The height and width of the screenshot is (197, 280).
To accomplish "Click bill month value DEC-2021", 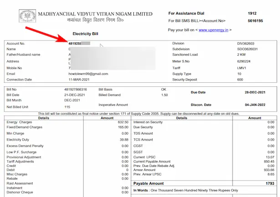I will [72, 100].
